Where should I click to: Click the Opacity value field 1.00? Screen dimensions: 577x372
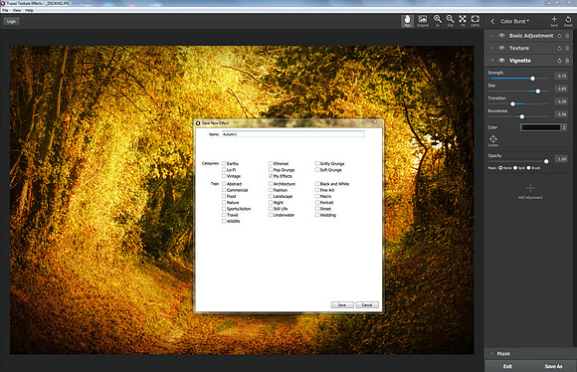pos(561,159)
